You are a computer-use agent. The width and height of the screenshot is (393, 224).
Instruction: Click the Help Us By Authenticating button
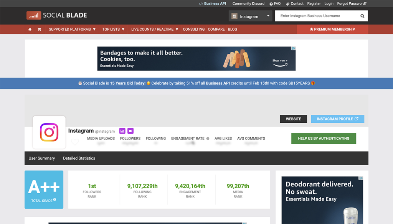click(324, 138)
